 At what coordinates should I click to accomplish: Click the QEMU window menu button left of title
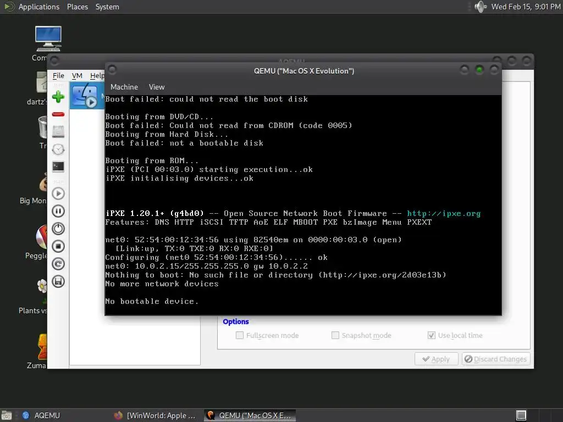coord(112,69)
